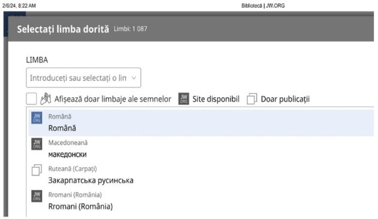
Task: Click the 'Doar publicații' legend text
Action: [285, 99]
